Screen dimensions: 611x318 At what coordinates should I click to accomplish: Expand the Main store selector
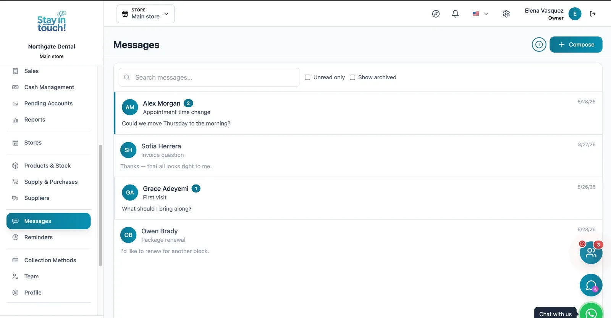pos(145,14)
